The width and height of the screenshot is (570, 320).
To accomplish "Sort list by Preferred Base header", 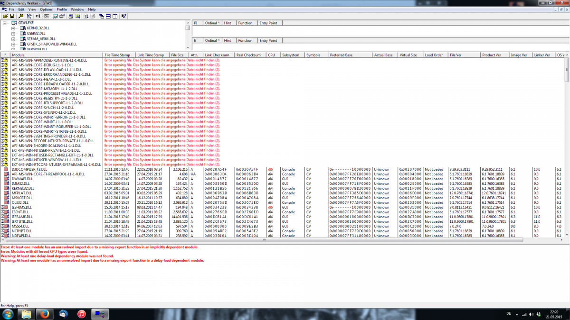I will coord(350,55).
